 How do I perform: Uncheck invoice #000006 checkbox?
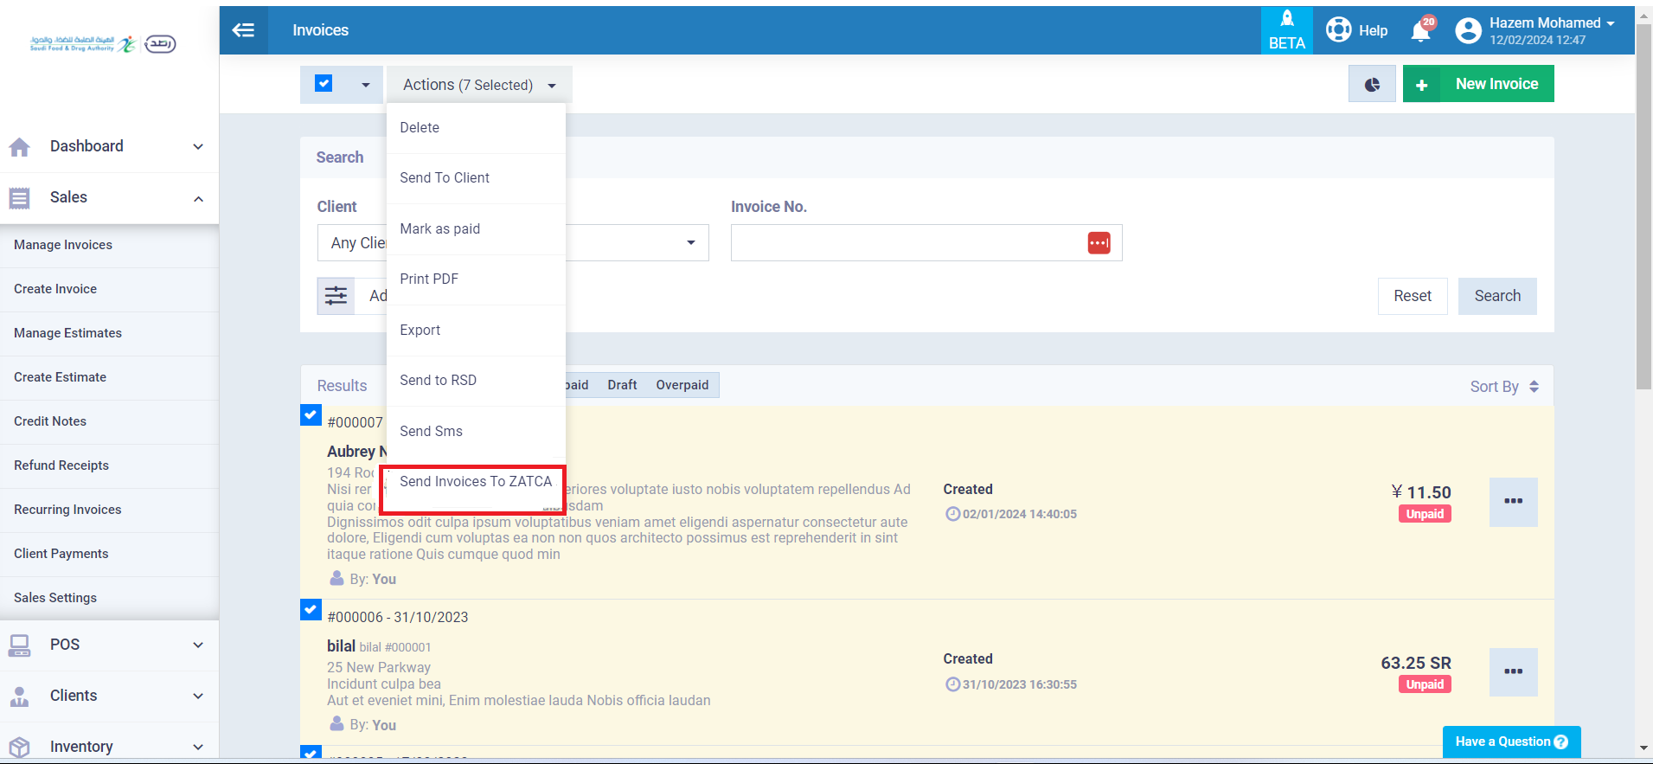(311, 610)
